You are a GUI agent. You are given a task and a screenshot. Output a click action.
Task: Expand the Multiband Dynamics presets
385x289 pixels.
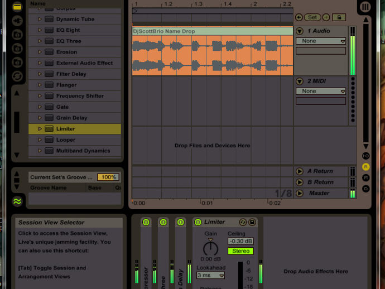(40, 151)
